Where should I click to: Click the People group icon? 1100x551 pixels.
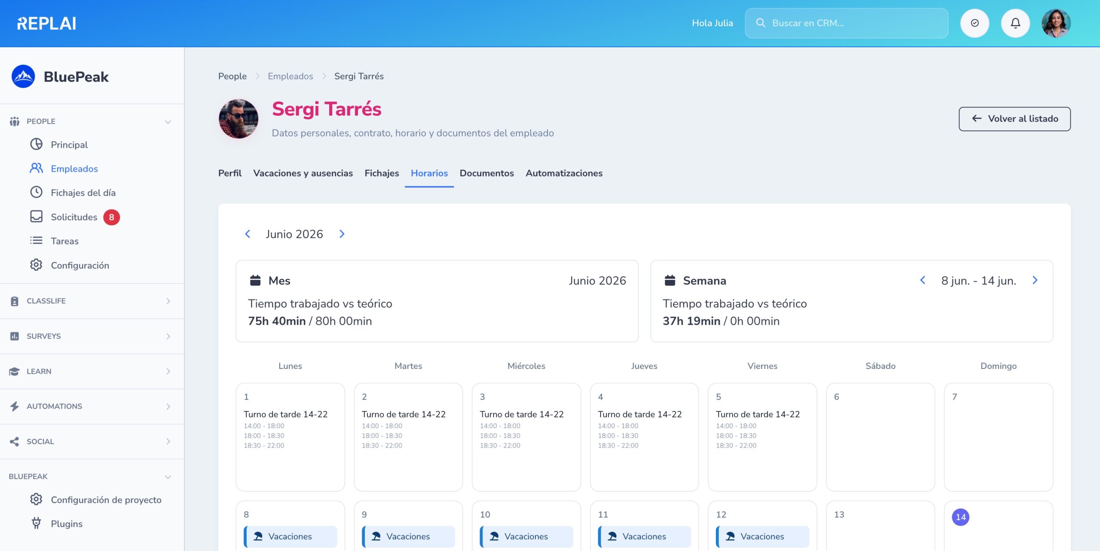pos(15,122)
